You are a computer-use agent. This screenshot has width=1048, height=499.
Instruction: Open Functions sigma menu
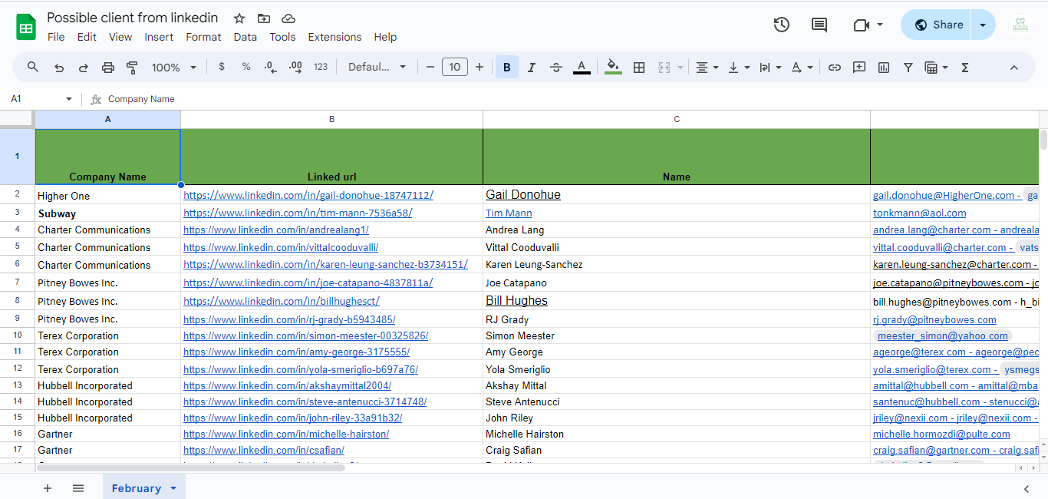click(965, 68)
